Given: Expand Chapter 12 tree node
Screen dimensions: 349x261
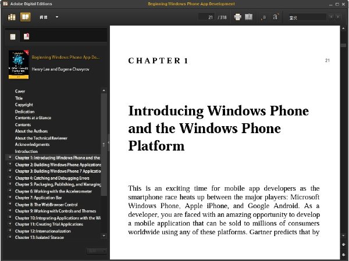Looking at the screenshot, I should coord(10,231).
